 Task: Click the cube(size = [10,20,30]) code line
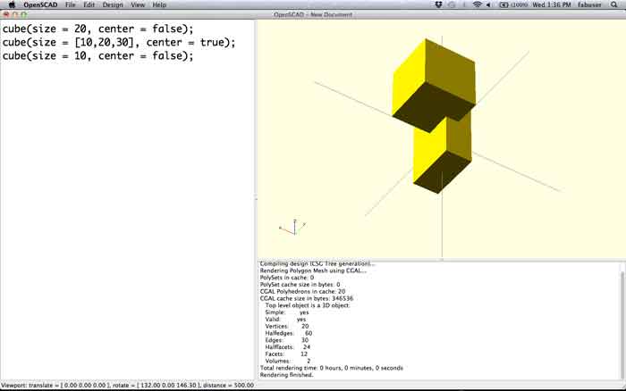(119, 42)
